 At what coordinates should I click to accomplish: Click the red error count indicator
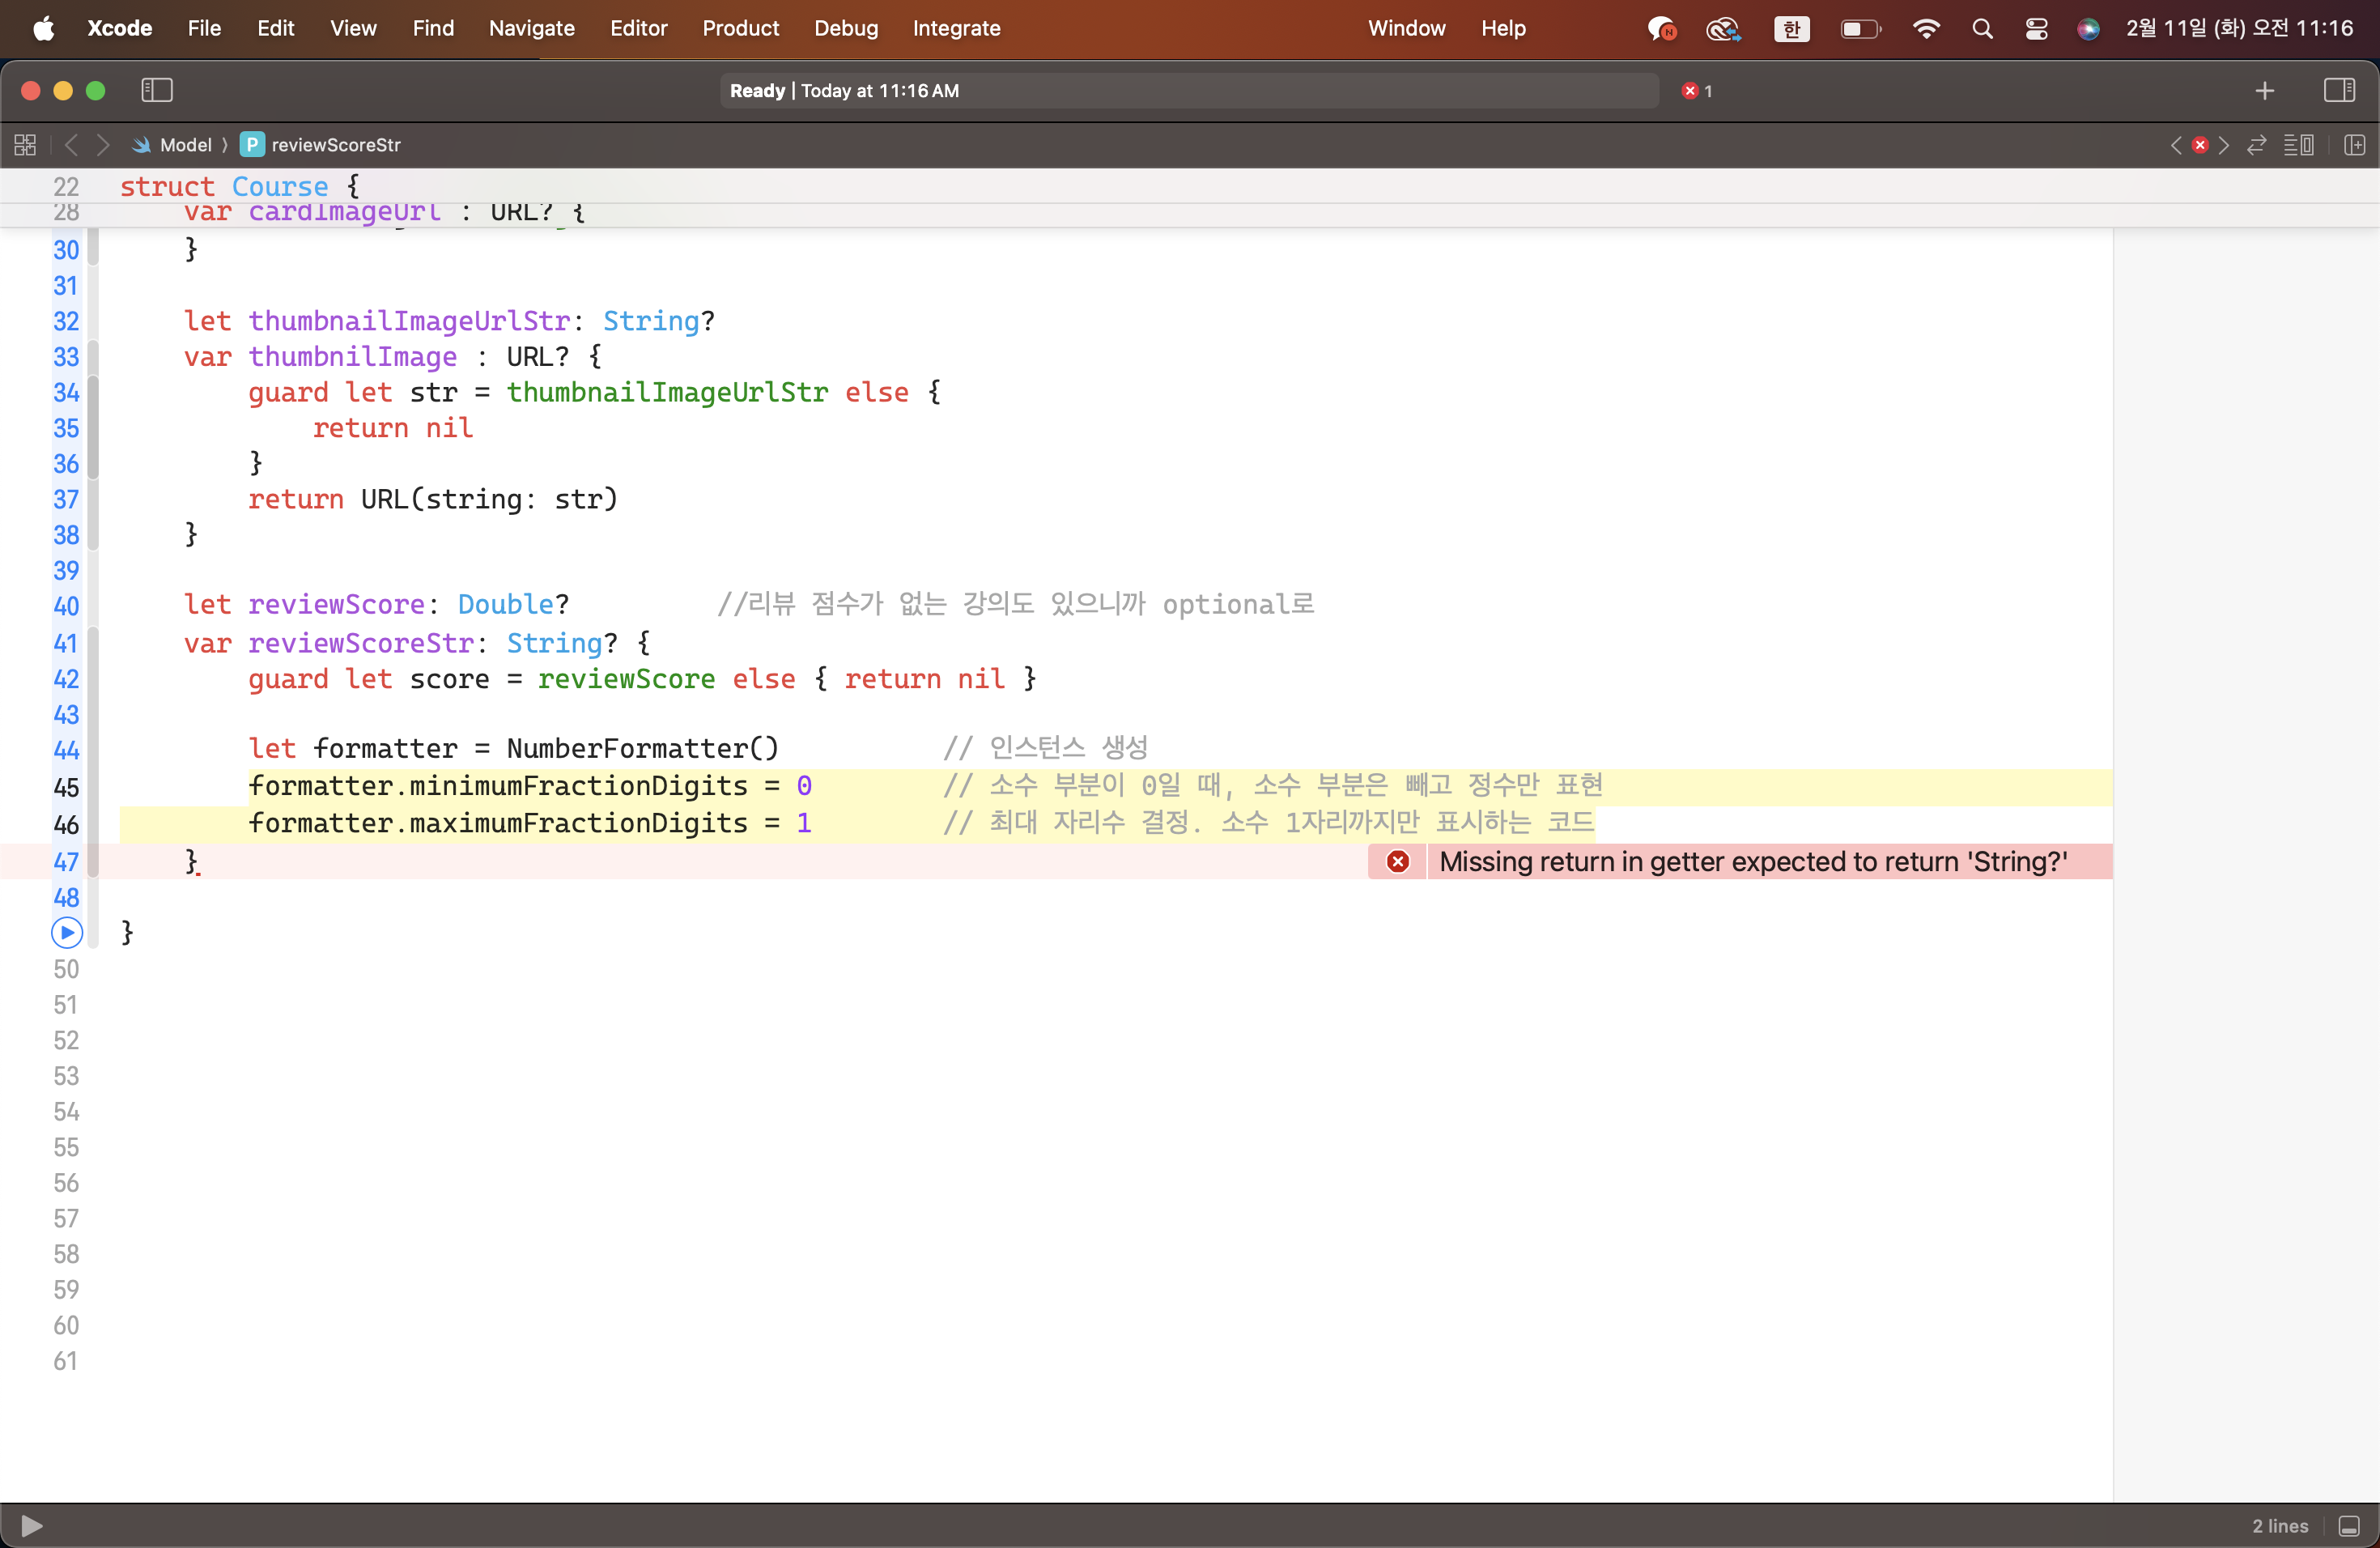pos(1697,91)
